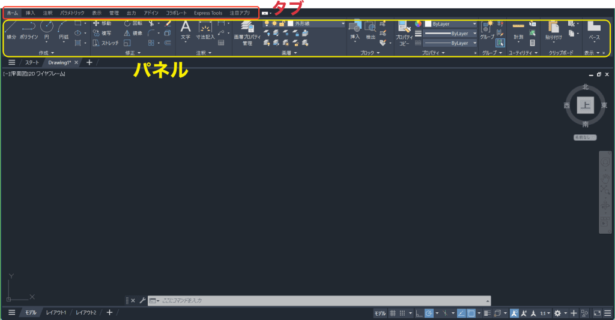Toggle polar tracking in status bar

click(x=429, y=313)
